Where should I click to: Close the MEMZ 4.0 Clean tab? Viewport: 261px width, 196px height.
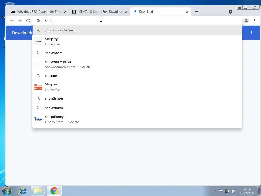click(126, 12)
